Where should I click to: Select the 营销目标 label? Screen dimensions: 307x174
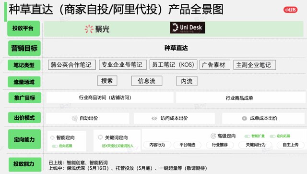click(x=24, y=48)
